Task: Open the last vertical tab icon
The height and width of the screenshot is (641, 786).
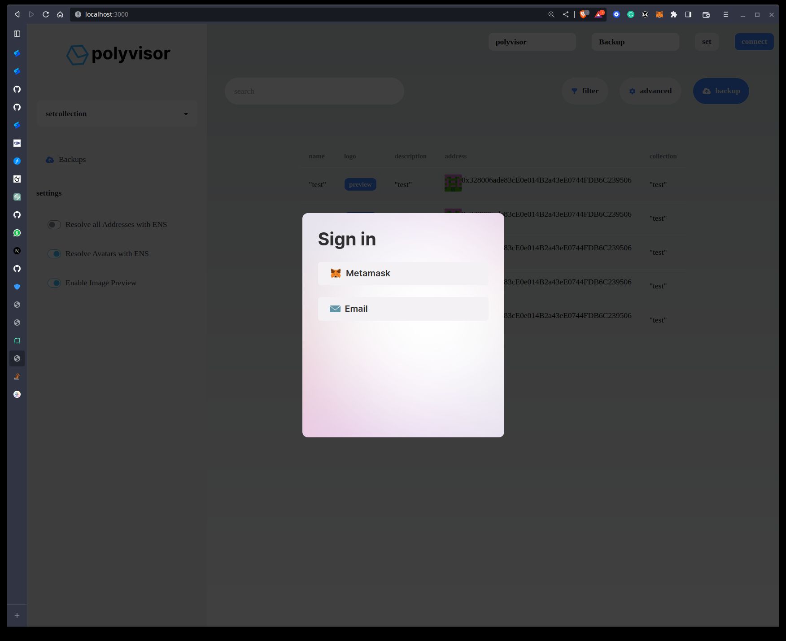Action: [17, 394]
